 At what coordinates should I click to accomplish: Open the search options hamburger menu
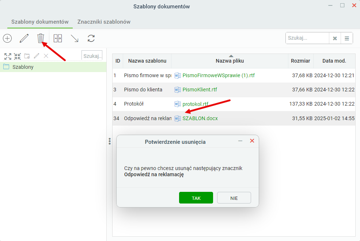coord(347,38)
